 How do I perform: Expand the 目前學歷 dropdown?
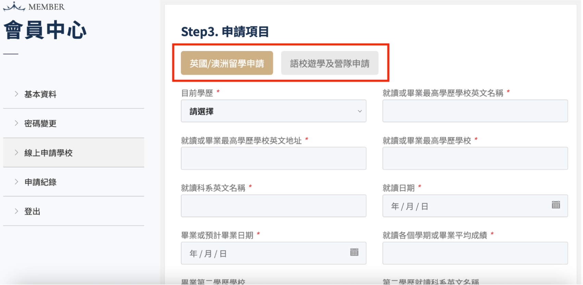(273, 111)
